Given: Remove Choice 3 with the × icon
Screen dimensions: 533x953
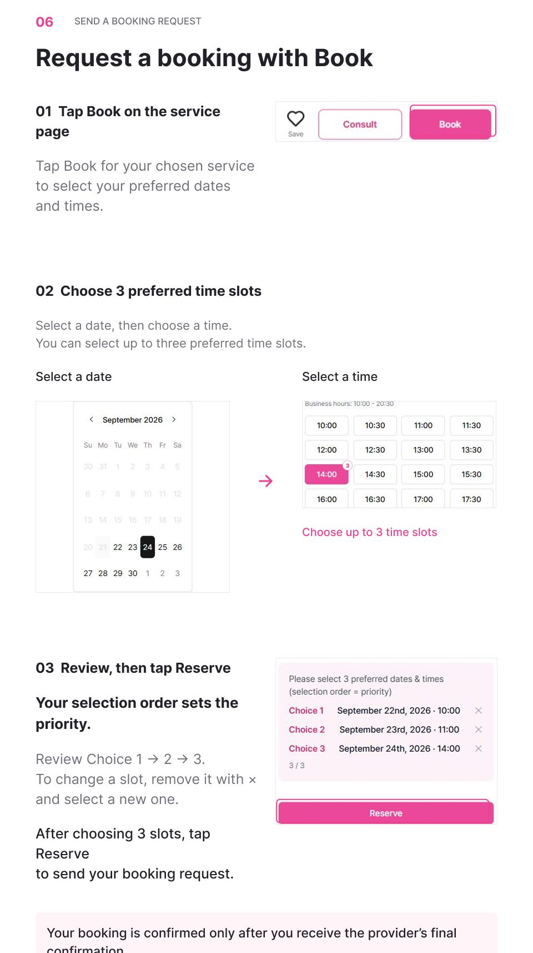Looking at the screenshot, I should [x=479, y=748].
